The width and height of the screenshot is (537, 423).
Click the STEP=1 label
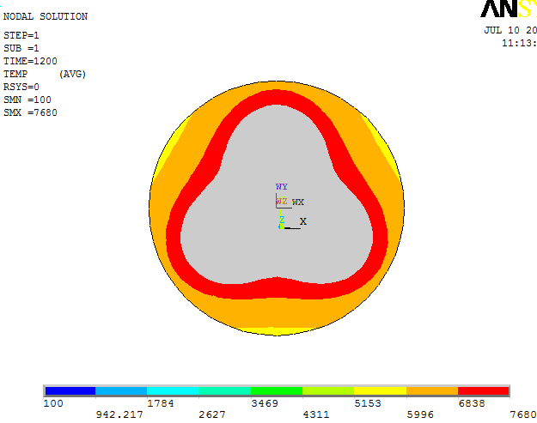pos(21,35)
